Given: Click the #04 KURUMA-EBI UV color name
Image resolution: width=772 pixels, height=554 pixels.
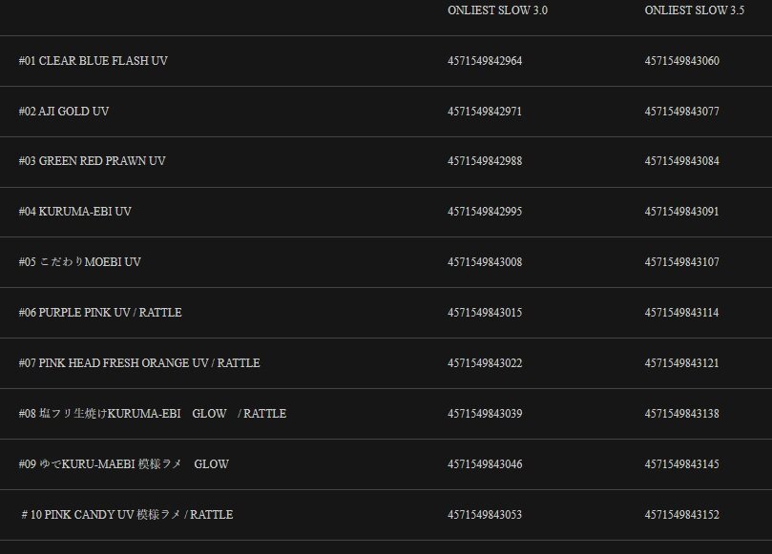Looking at the screenshot, I should (75, 212).
